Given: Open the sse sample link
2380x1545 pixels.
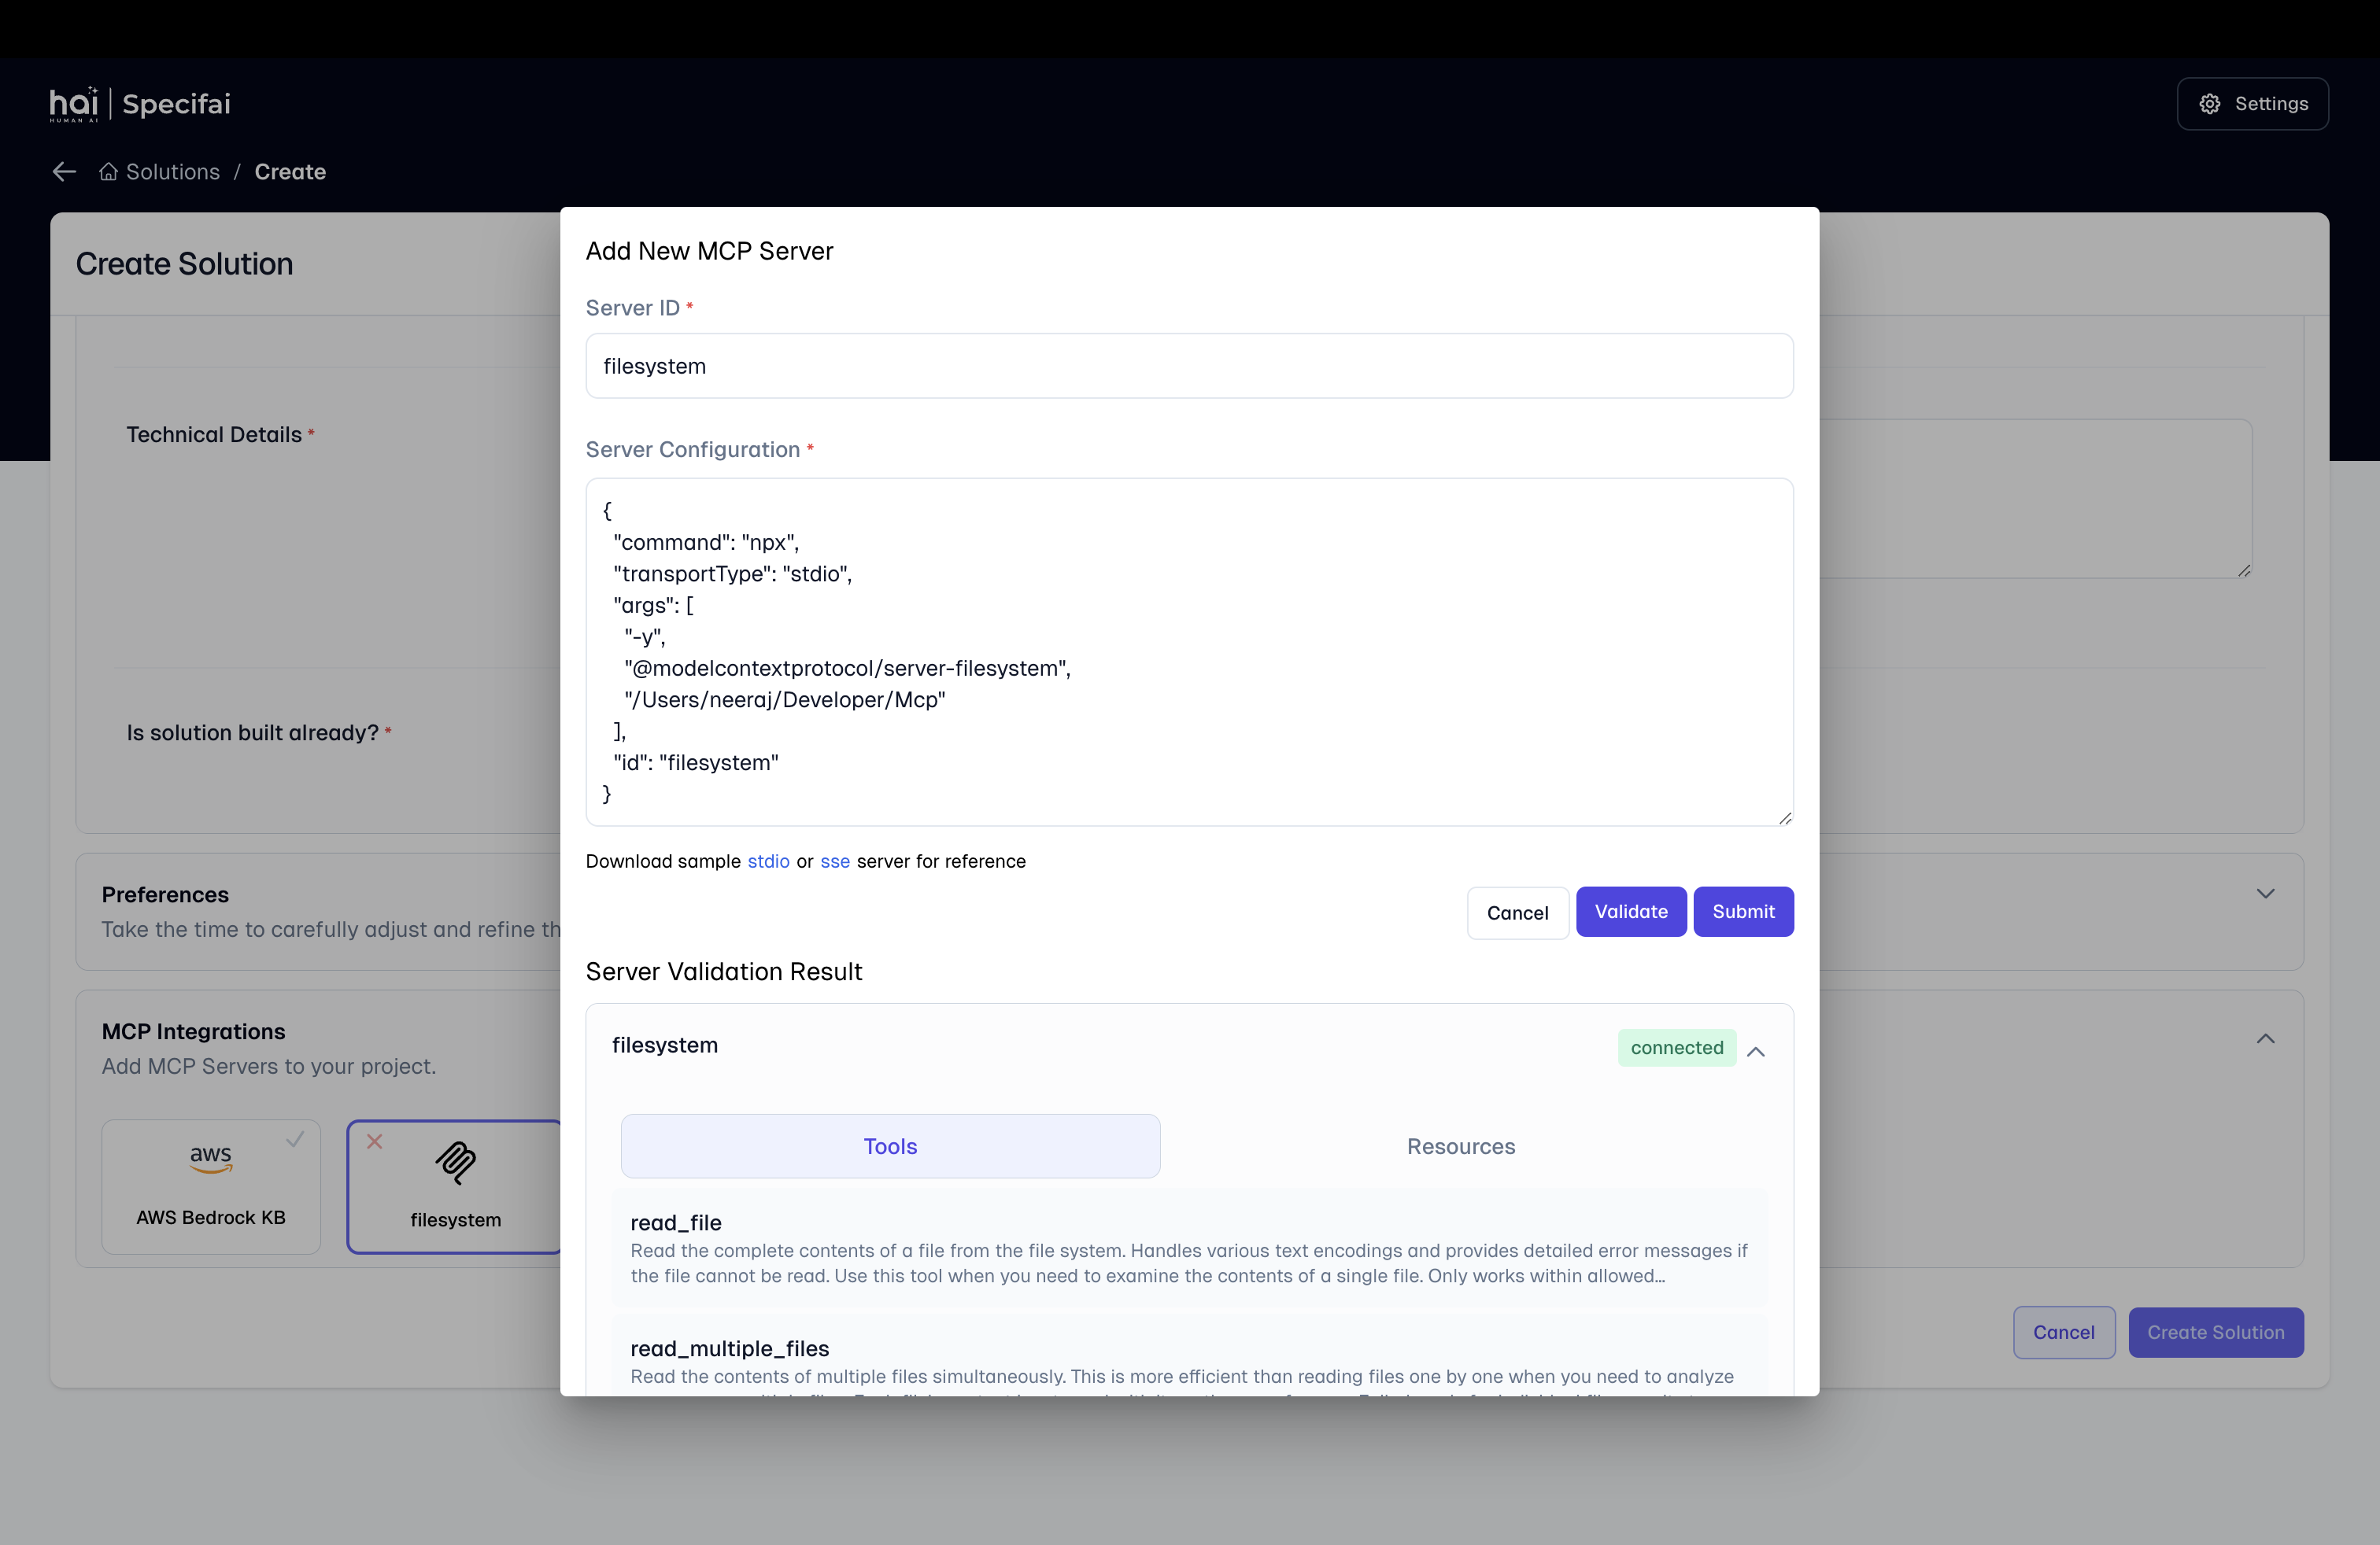Looking at the screenshot, I should (x=835, y=861).
